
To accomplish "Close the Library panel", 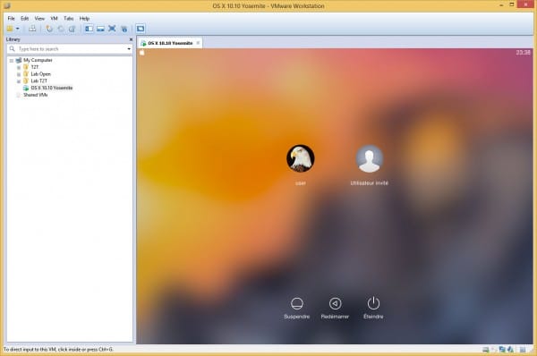I will [131, 39].
